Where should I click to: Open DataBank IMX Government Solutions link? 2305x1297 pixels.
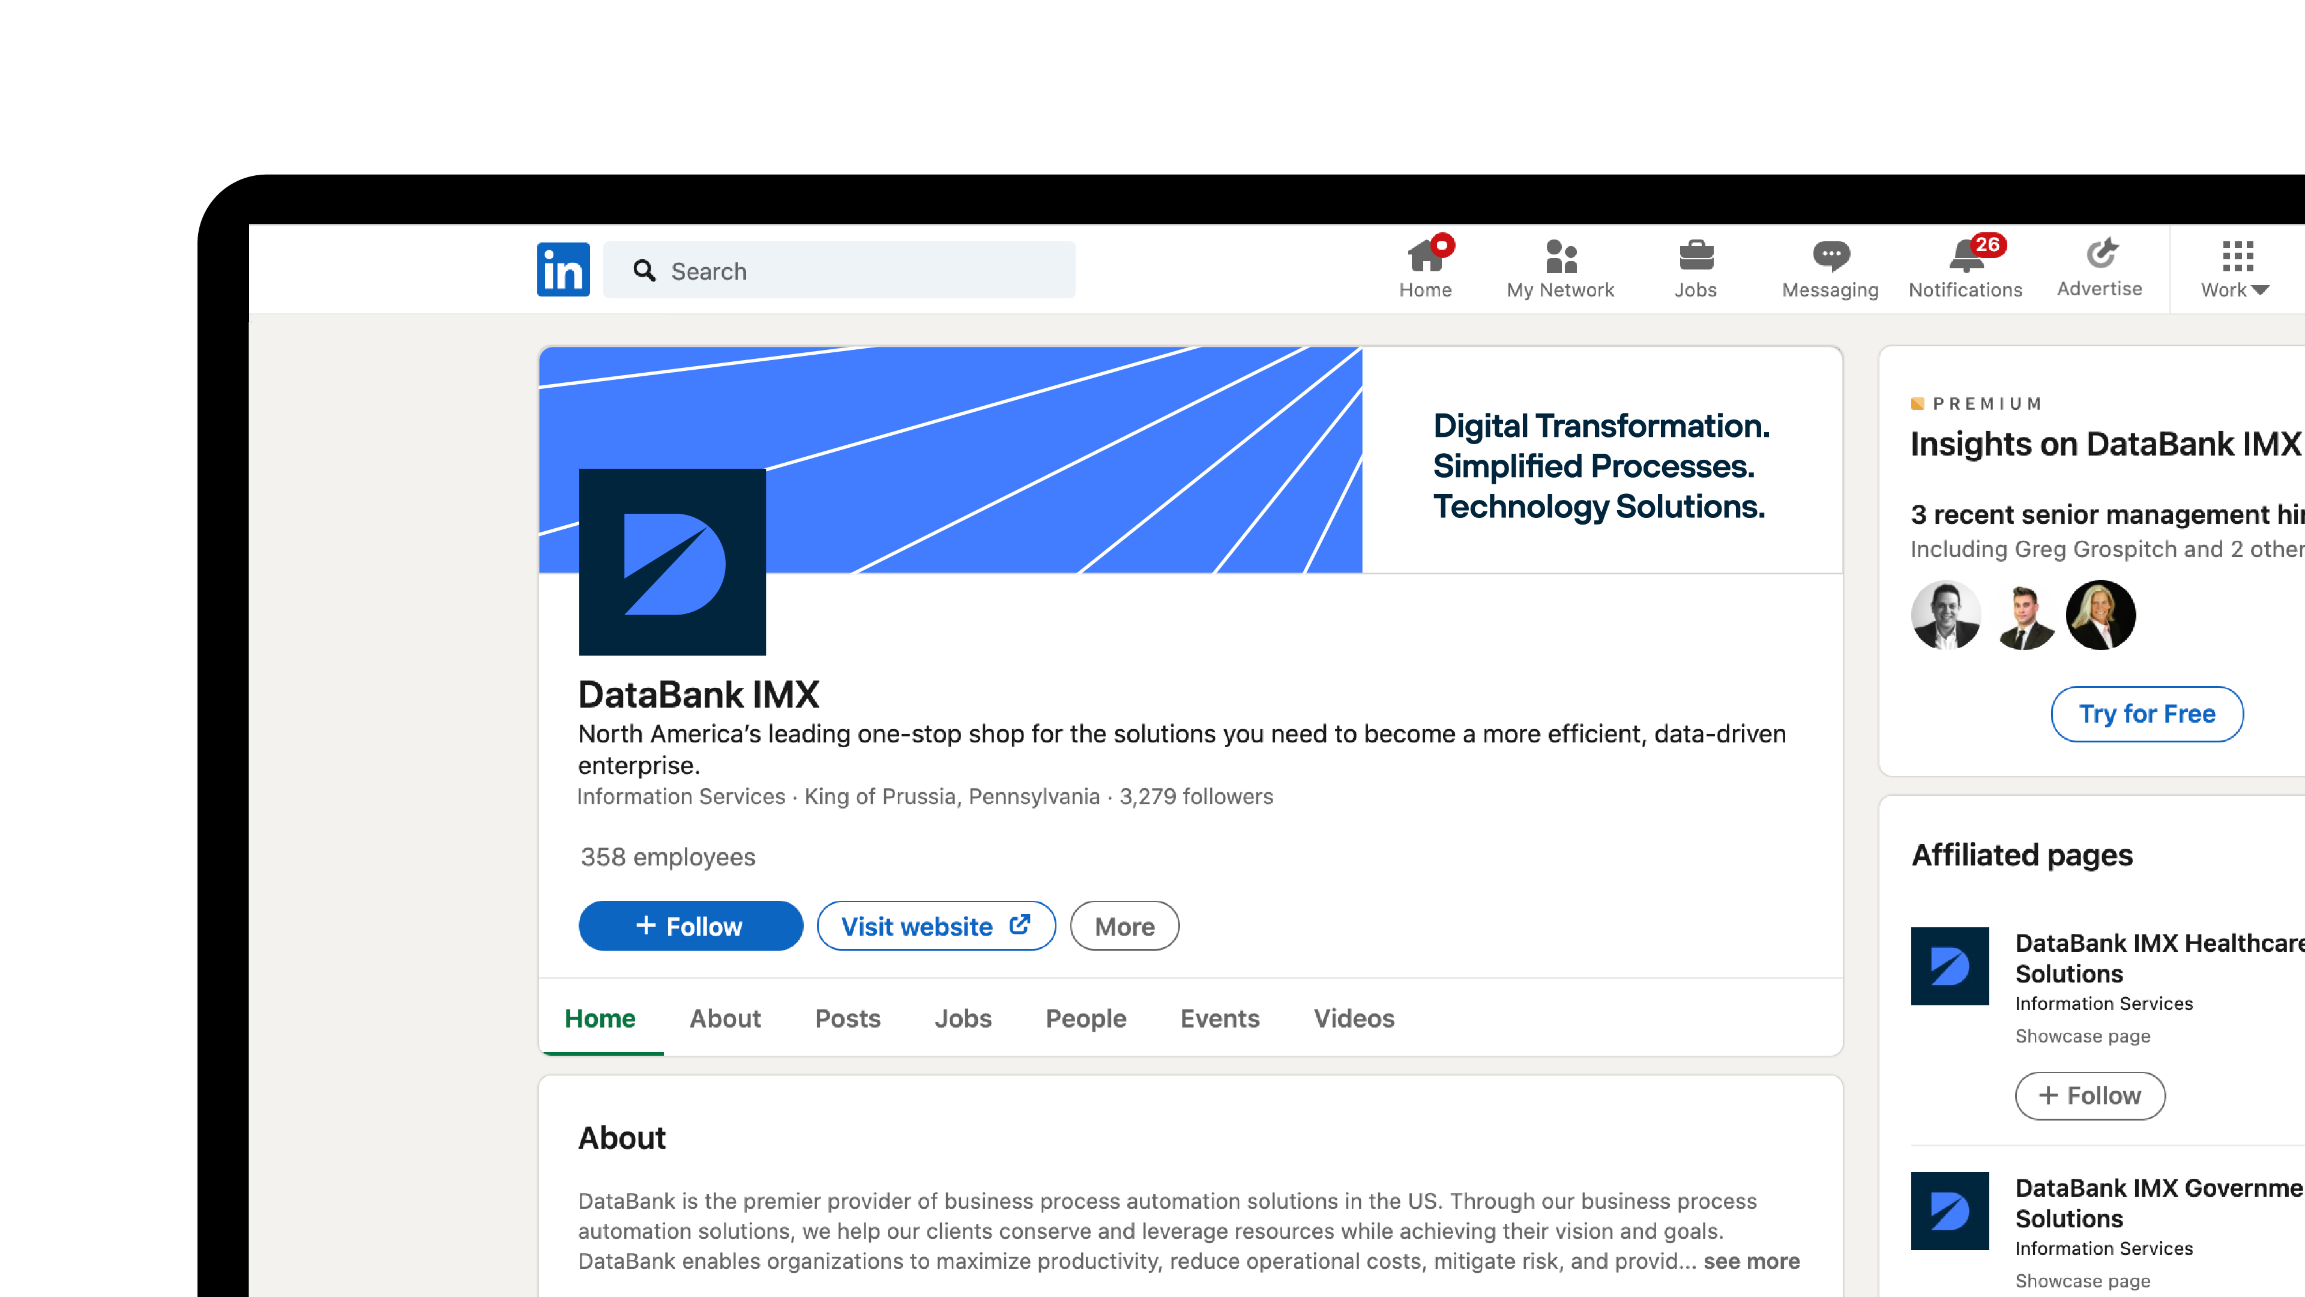(x=2160, y=1203)
